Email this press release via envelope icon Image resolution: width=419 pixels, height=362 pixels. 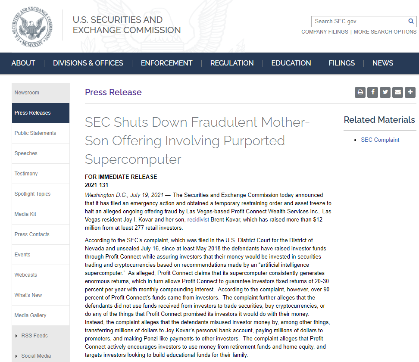397,92
